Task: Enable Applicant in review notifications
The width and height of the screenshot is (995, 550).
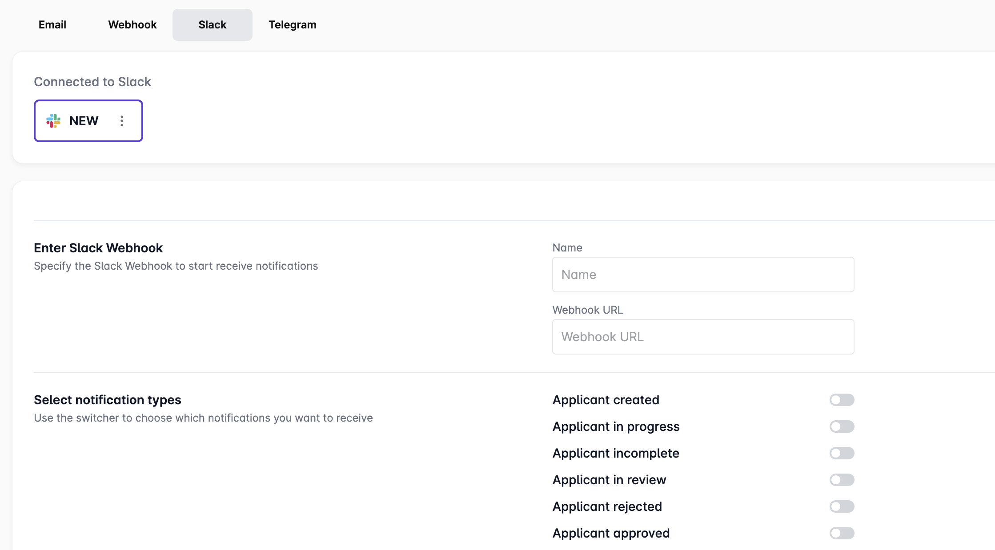Action: 842,480
